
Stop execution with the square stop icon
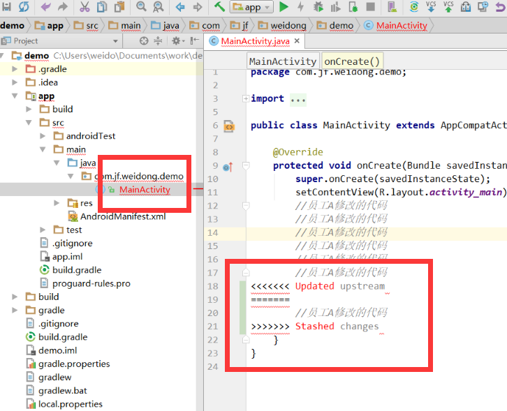[x=371, y=6]
